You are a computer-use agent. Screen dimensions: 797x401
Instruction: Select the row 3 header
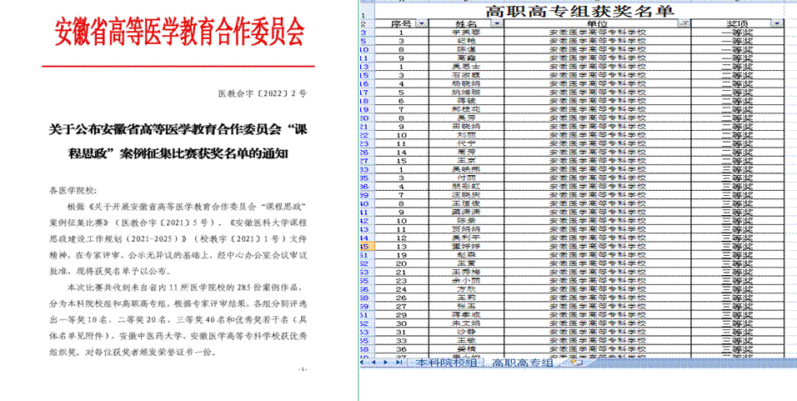[x=365, y=32]
